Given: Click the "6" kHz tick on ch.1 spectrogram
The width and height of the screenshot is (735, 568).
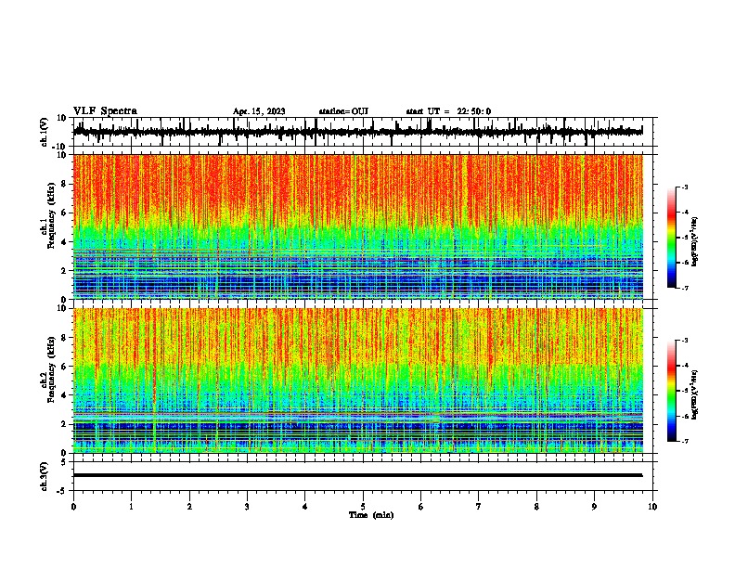Looking at the screenshot, I should click(x=65, y=213).
